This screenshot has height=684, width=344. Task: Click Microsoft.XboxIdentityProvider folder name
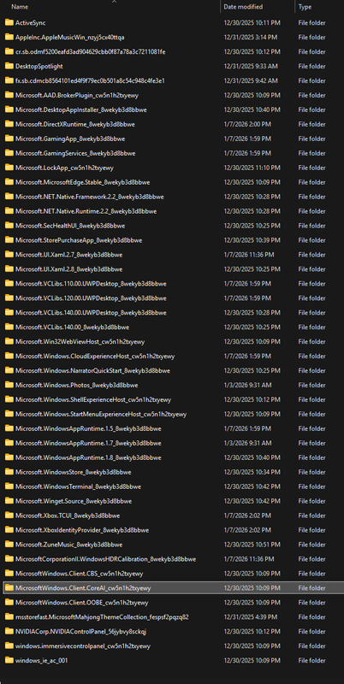pyautogui.click(x=82, y=529)
